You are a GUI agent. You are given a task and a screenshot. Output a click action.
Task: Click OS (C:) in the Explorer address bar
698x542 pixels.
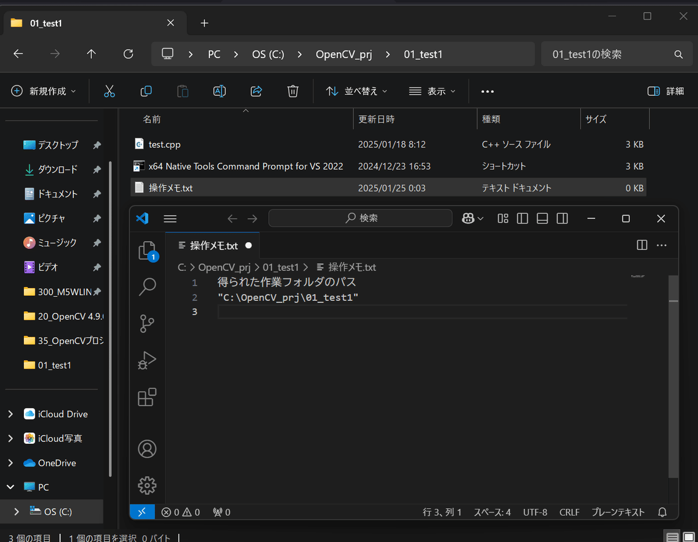point(268,54)
